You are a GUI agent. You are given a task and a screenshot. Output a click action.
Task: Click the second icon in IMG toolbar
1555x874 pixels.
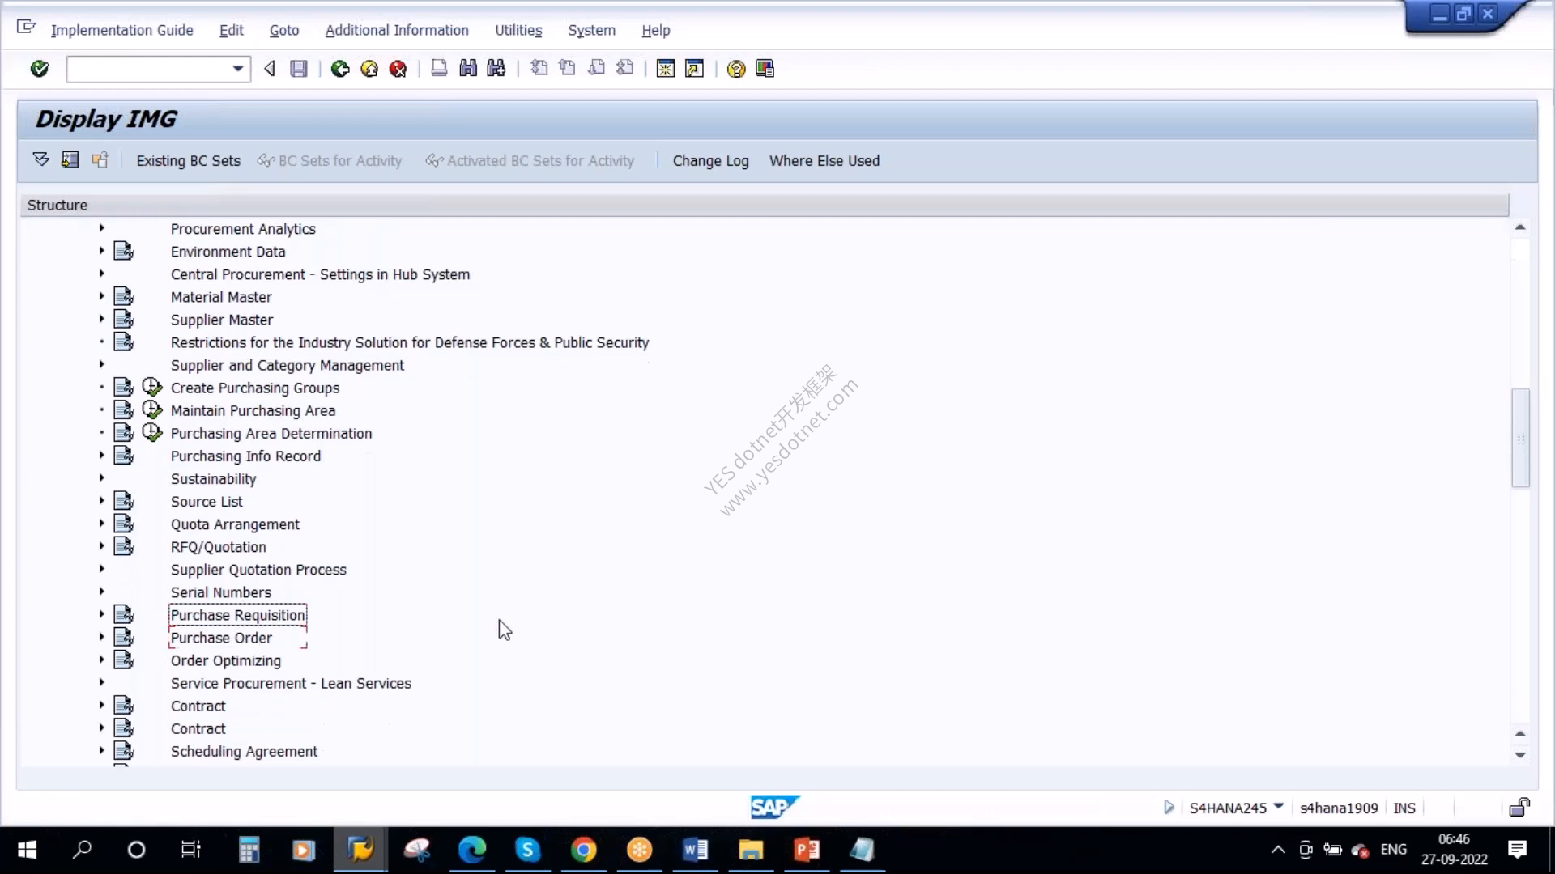[x=70, y=159]
